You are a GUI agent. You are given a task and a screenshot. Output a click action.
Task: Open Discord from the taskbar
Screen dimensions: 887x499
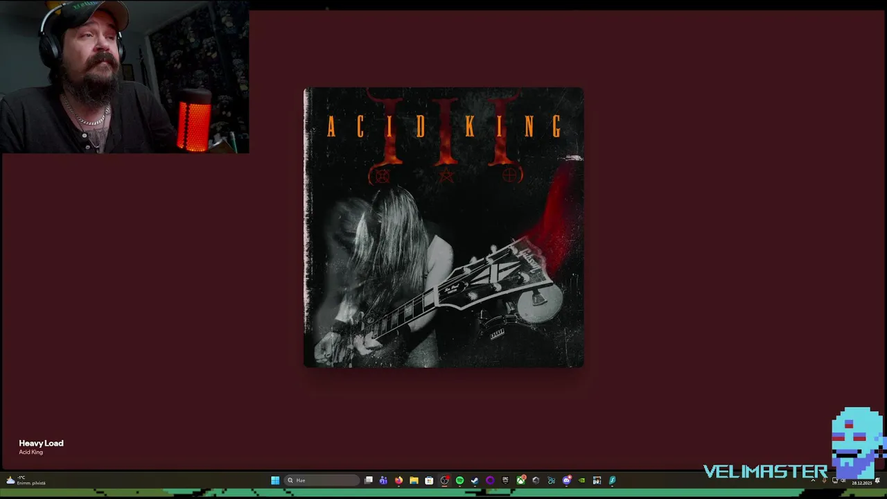(x=567, y=480)
